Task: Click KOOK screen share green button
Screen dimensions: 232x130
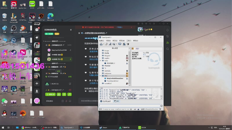Action: [50, 94]
